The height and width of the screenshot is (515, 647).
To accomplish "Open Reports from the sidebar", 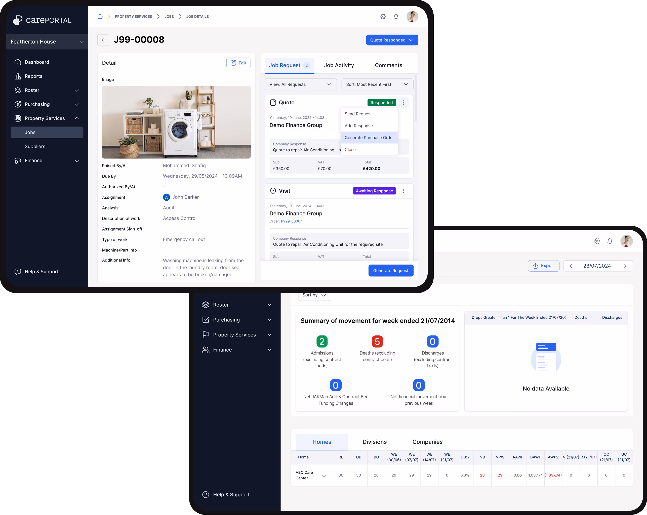I will [x=33, y=76].
